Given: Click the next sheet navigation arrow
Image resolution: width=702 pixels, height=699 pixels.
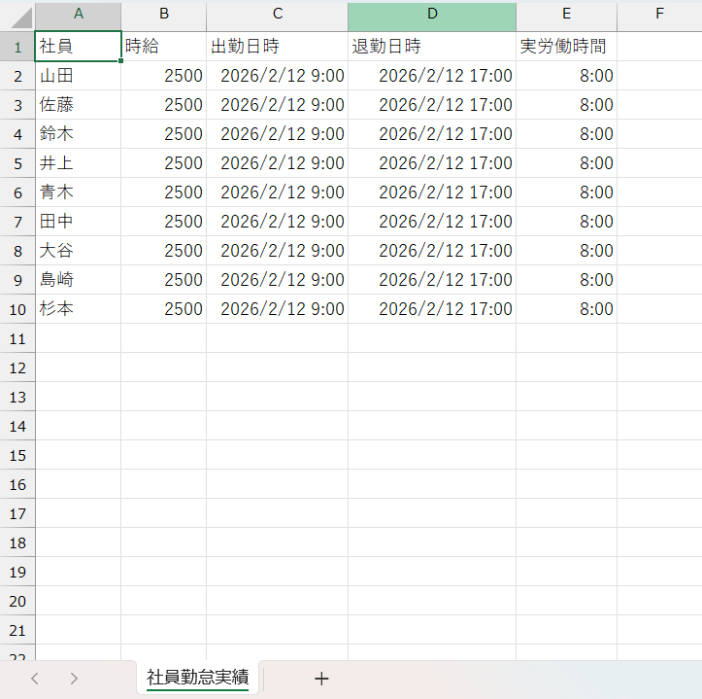Looking at the screenshot, I should [74, 679].
